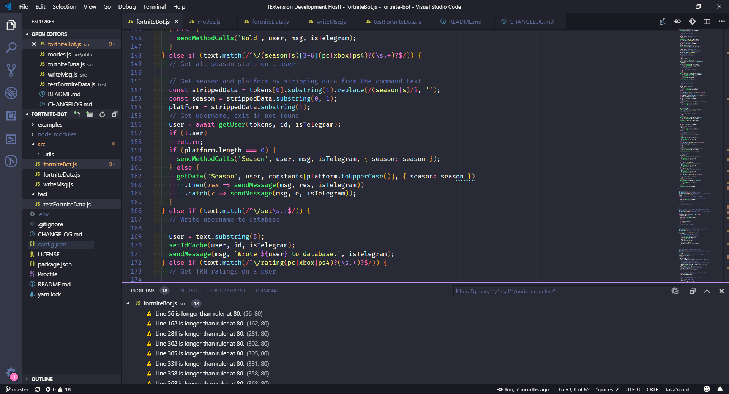The height and width of the screenshot is (394, 729).
Task: Switch to the writeMsg.js editor tab
Action: pos(330,22)
